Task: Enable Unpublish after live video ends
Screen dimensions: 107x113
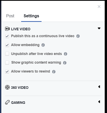Action: [7, 54]
